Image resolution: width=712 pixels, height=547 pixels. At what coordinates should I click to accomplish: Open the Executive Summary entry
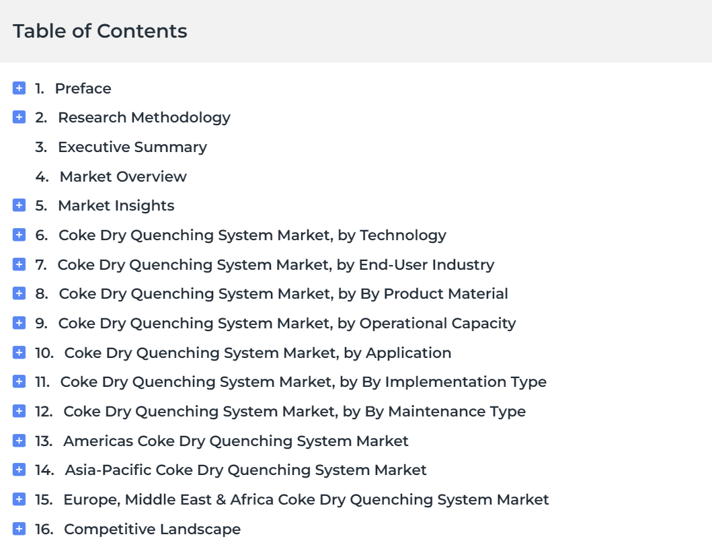click(x=132, y=147)
